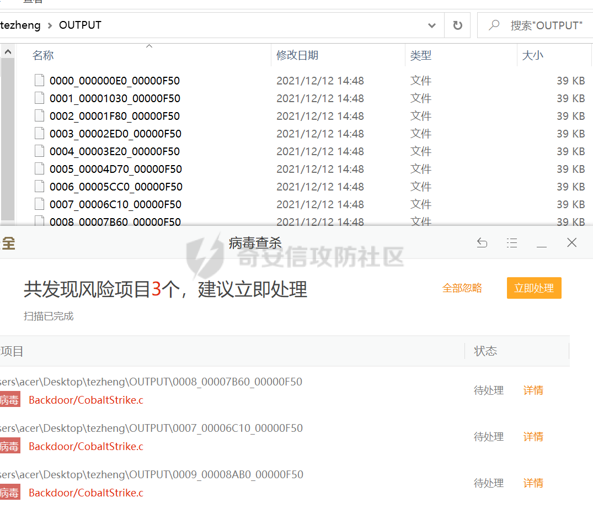The width and height of the screenshot is (593, 513).
Task: Sort files by 大小 column
Action: (x=532, y=55)
